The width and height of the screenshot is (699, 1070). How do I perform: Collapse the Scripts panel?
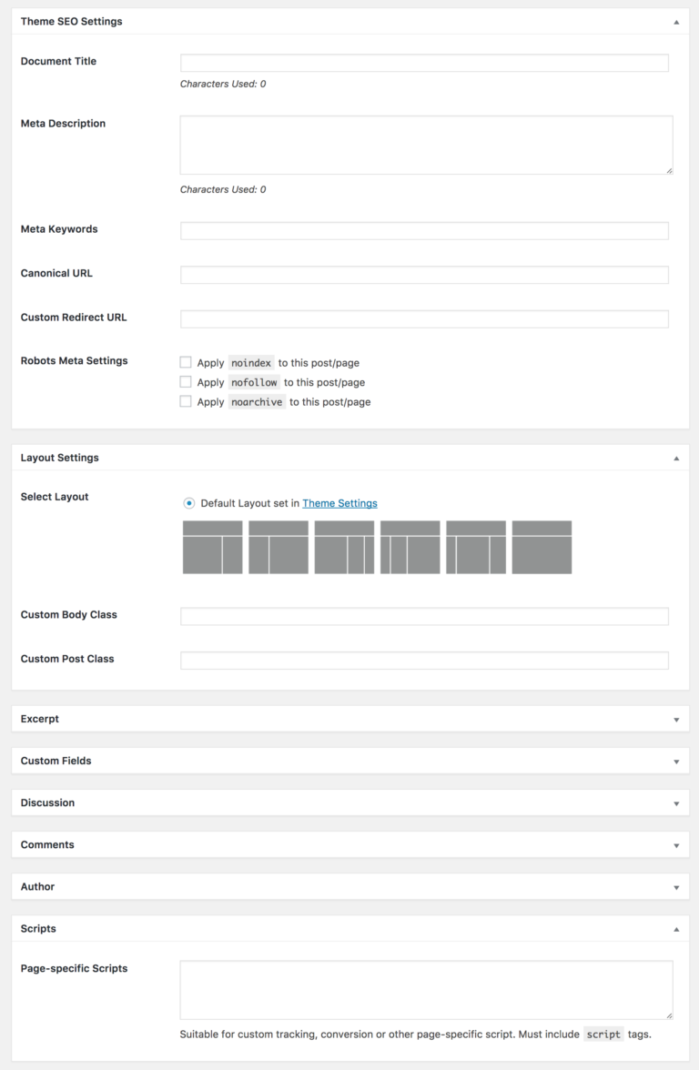pos(676,930)
